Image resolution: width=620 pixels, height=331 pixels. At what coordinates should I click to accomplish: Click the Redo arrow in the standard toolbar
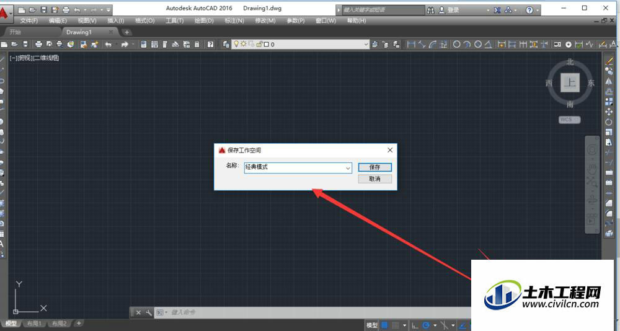tap(125, 44)
